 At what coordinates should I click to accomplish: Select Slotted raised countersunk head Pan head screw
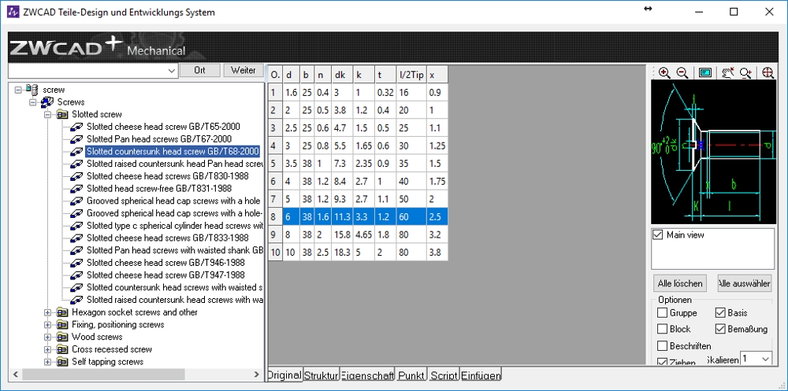click(174, 164)
